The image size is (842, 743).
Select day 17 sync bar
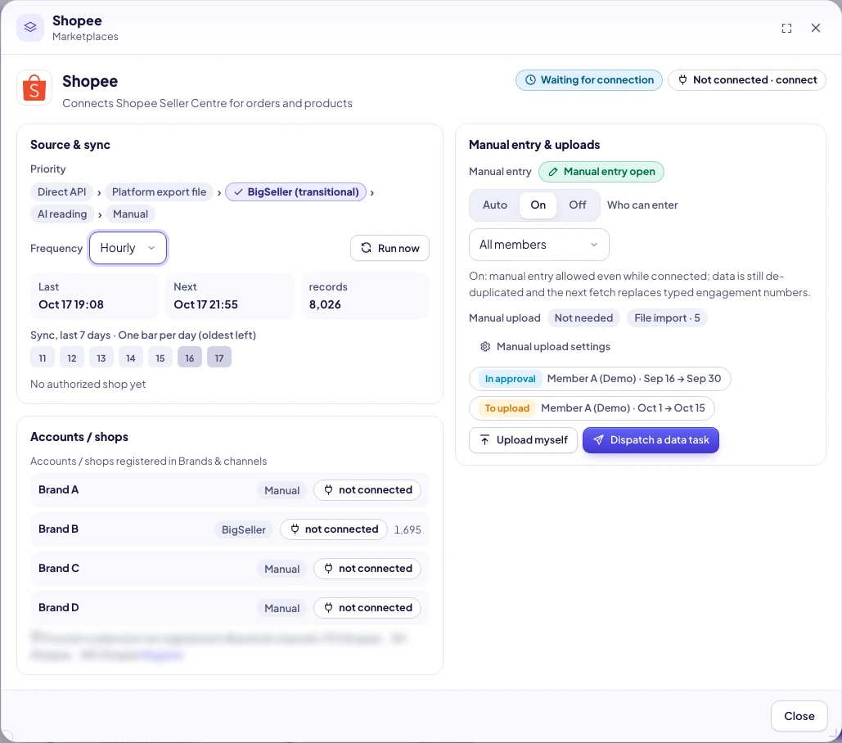click(x=219, y=358)
